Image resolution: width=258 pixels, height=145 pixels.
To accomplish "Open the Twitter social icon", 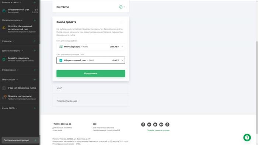I will click(x=155, y=124).
